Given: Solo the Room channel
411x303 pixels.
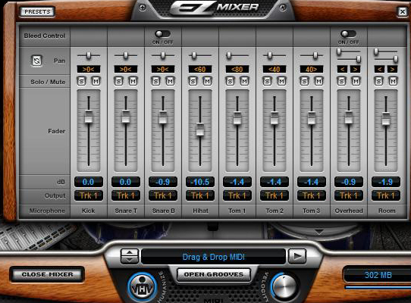Looking at the screenshot, I should [x=378, y=82].
